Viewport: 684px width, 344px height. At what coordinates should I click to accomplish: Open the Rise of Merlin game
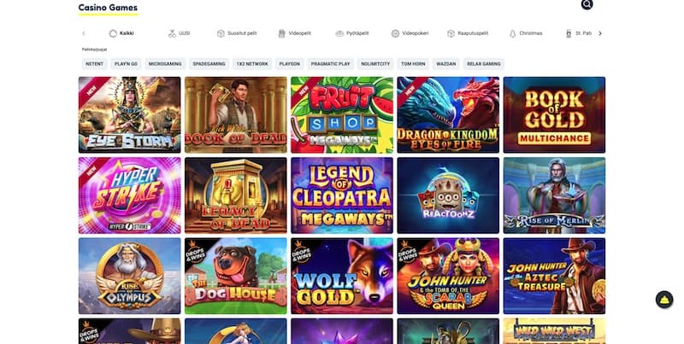(554, 195)
